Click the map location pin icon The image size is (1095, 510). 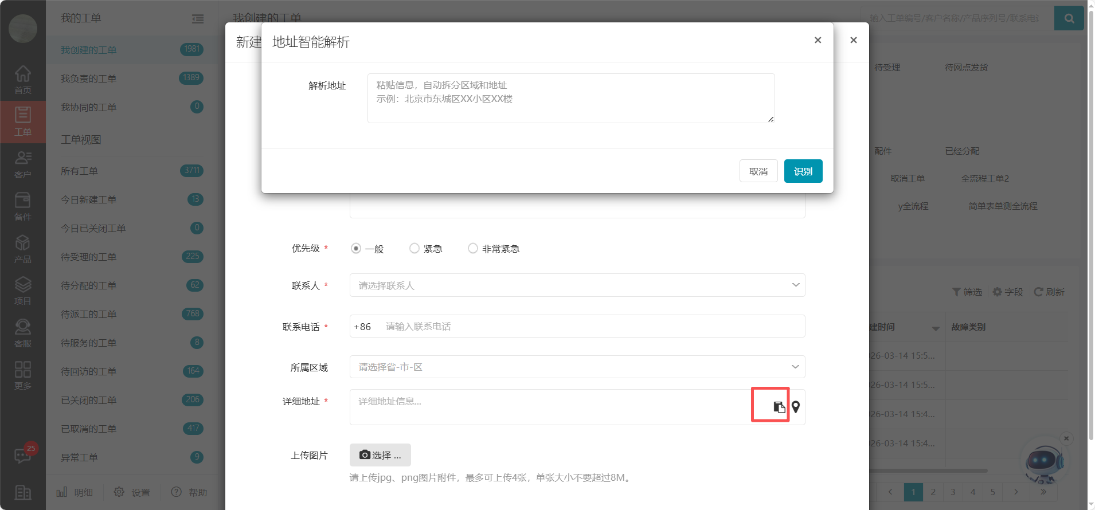tap(796, 407)
